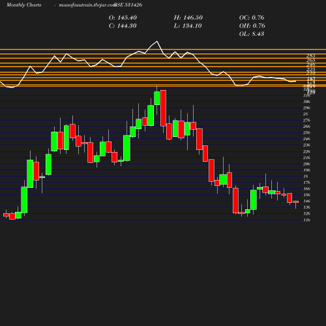Click price axis label "126"
Screen dimensions: 326x326
306,213
